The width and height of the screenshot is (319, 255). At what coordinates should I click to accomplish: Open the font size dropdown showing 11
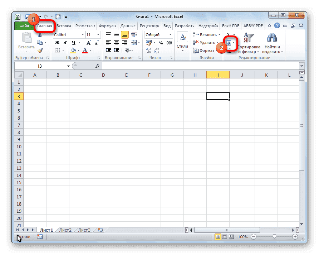97,35
